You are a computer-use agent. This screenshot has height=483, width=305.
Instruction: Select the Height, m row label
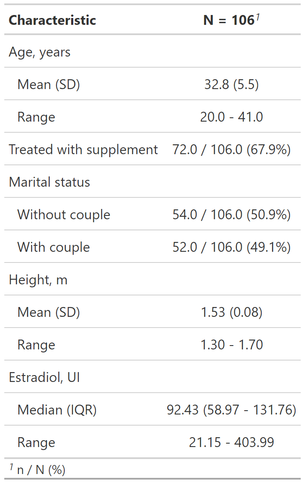(x=38, y=280)
